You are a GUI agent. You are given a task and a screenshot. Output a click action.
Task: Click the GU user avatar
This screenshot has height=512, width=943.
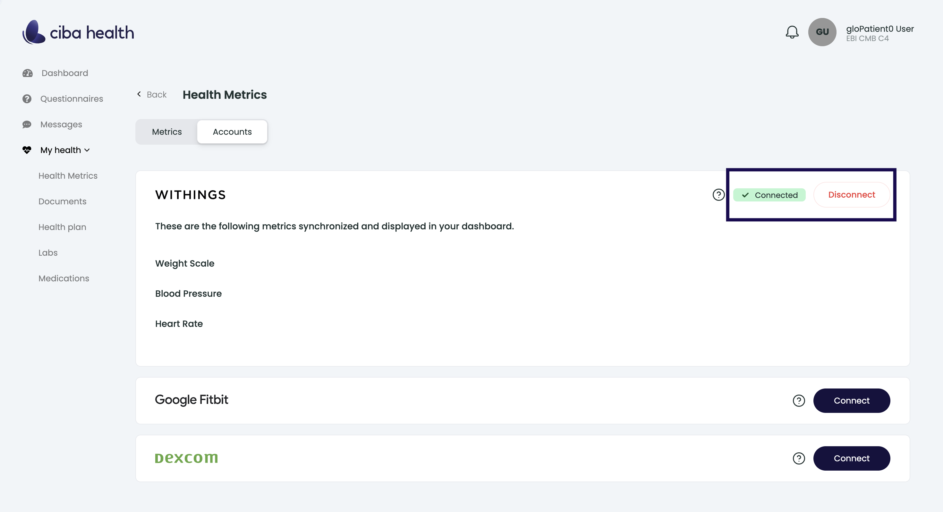pyautogui.click(x=822, y=32)
